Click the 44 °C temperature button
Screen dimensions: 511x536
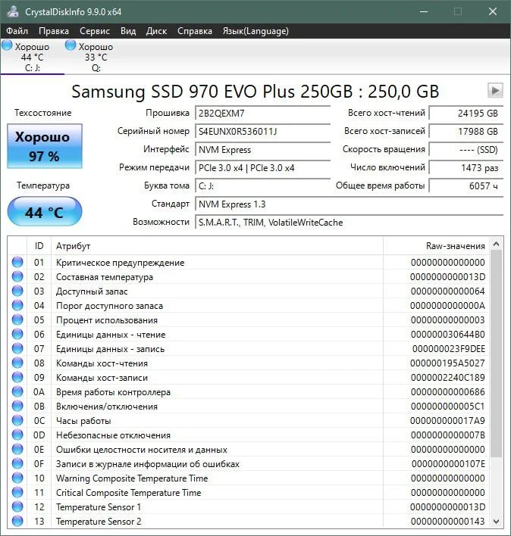45,212
